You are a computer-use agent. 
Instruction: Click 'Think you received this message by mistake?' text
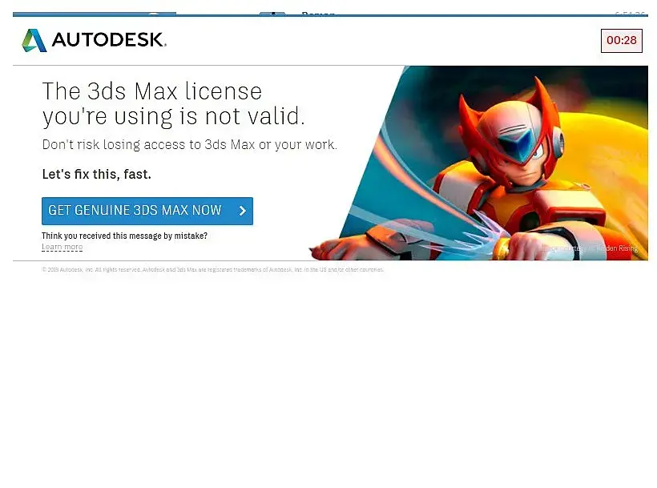click(x=124, y=236)
